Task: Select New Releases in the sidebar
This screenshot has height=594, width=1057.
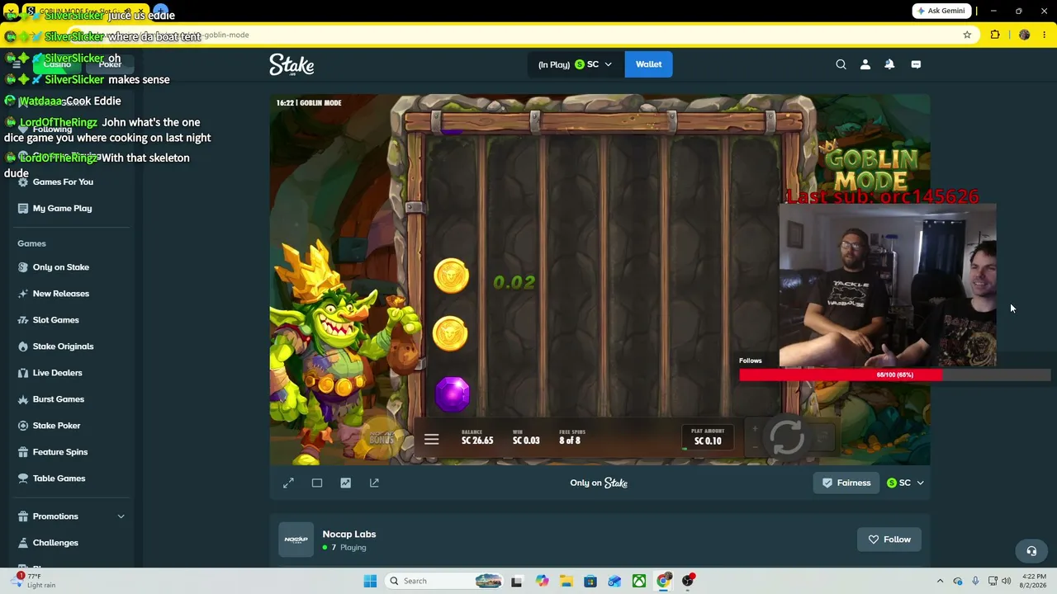Action: pyautogui.click(x=61, y=294)
